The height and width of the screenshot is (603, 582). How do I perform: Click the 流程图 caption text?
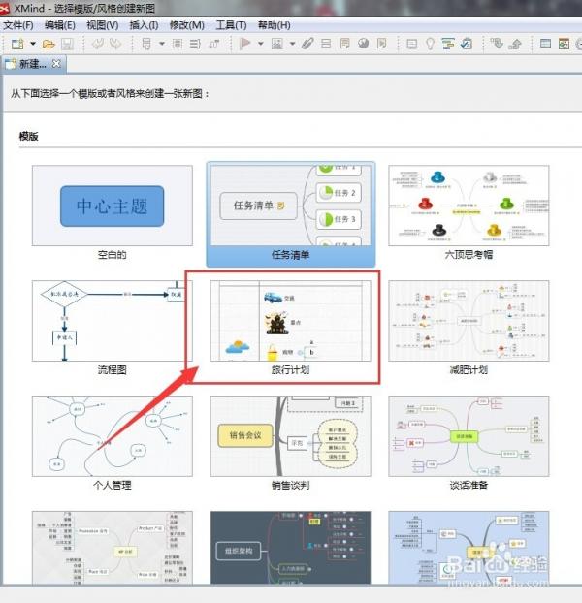tap(112, 370)
